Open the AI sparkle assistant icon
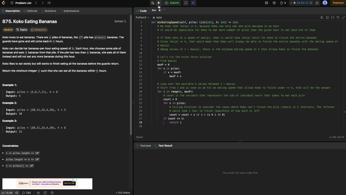This screenshot has width=346, height=195. (193, 3)
